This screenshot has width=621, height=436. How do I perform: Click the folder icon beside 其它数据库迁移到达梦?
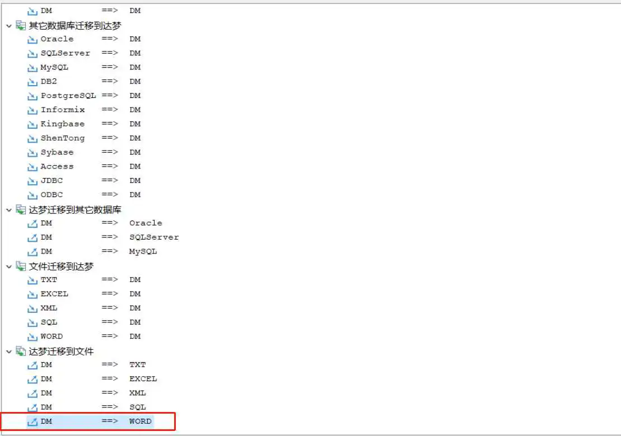pos(21,26)
